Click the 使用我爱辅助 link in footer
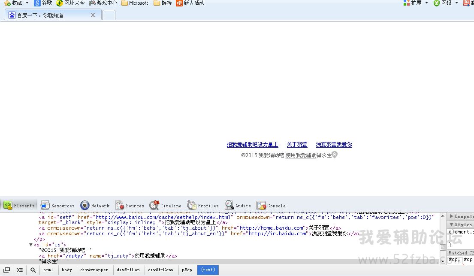The height and width of the screenshot is (276, 474). [x=301, y=155]
